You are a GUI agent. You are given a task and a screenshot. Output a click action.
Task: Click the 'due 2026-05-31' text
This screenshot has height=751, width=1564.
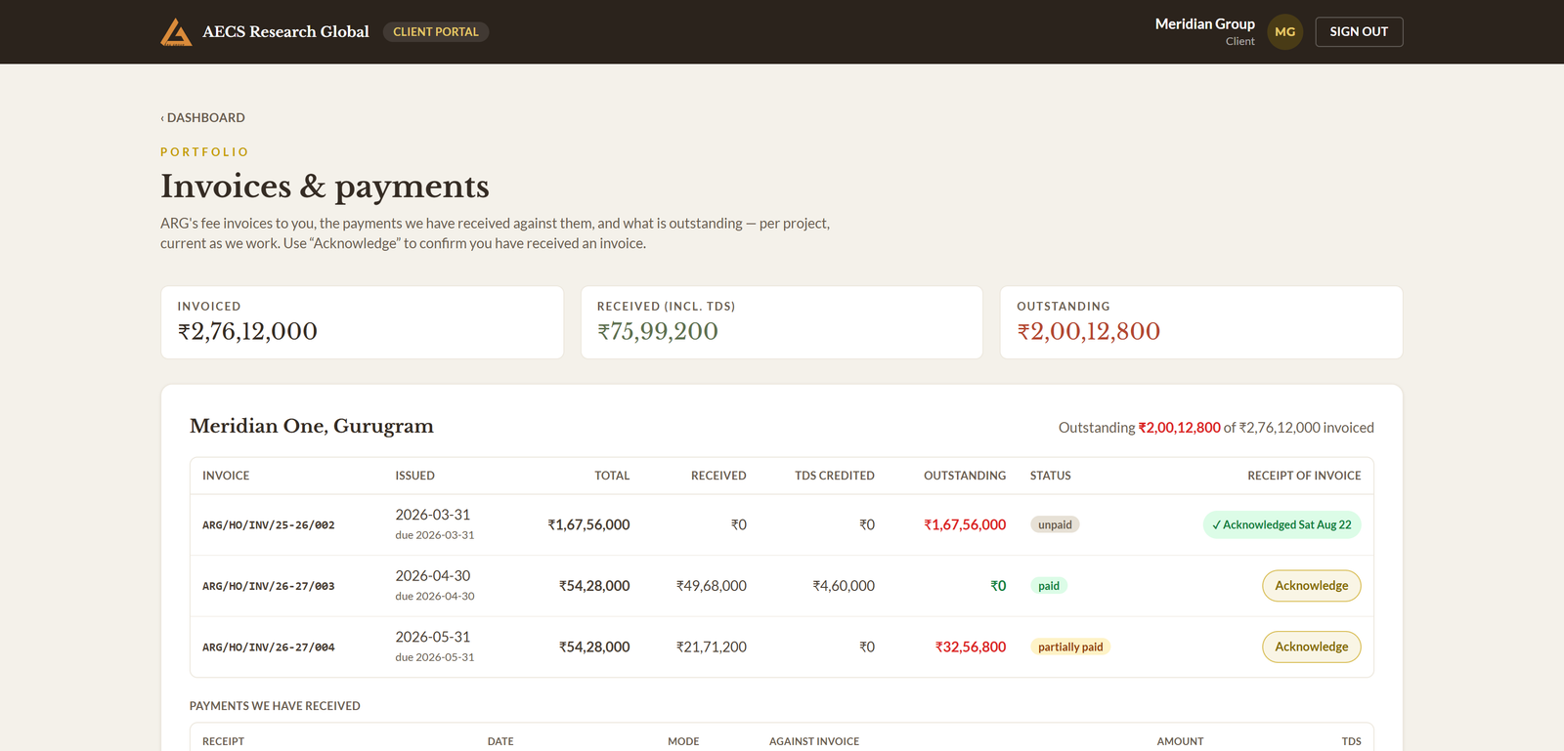(x=435, y=657)
